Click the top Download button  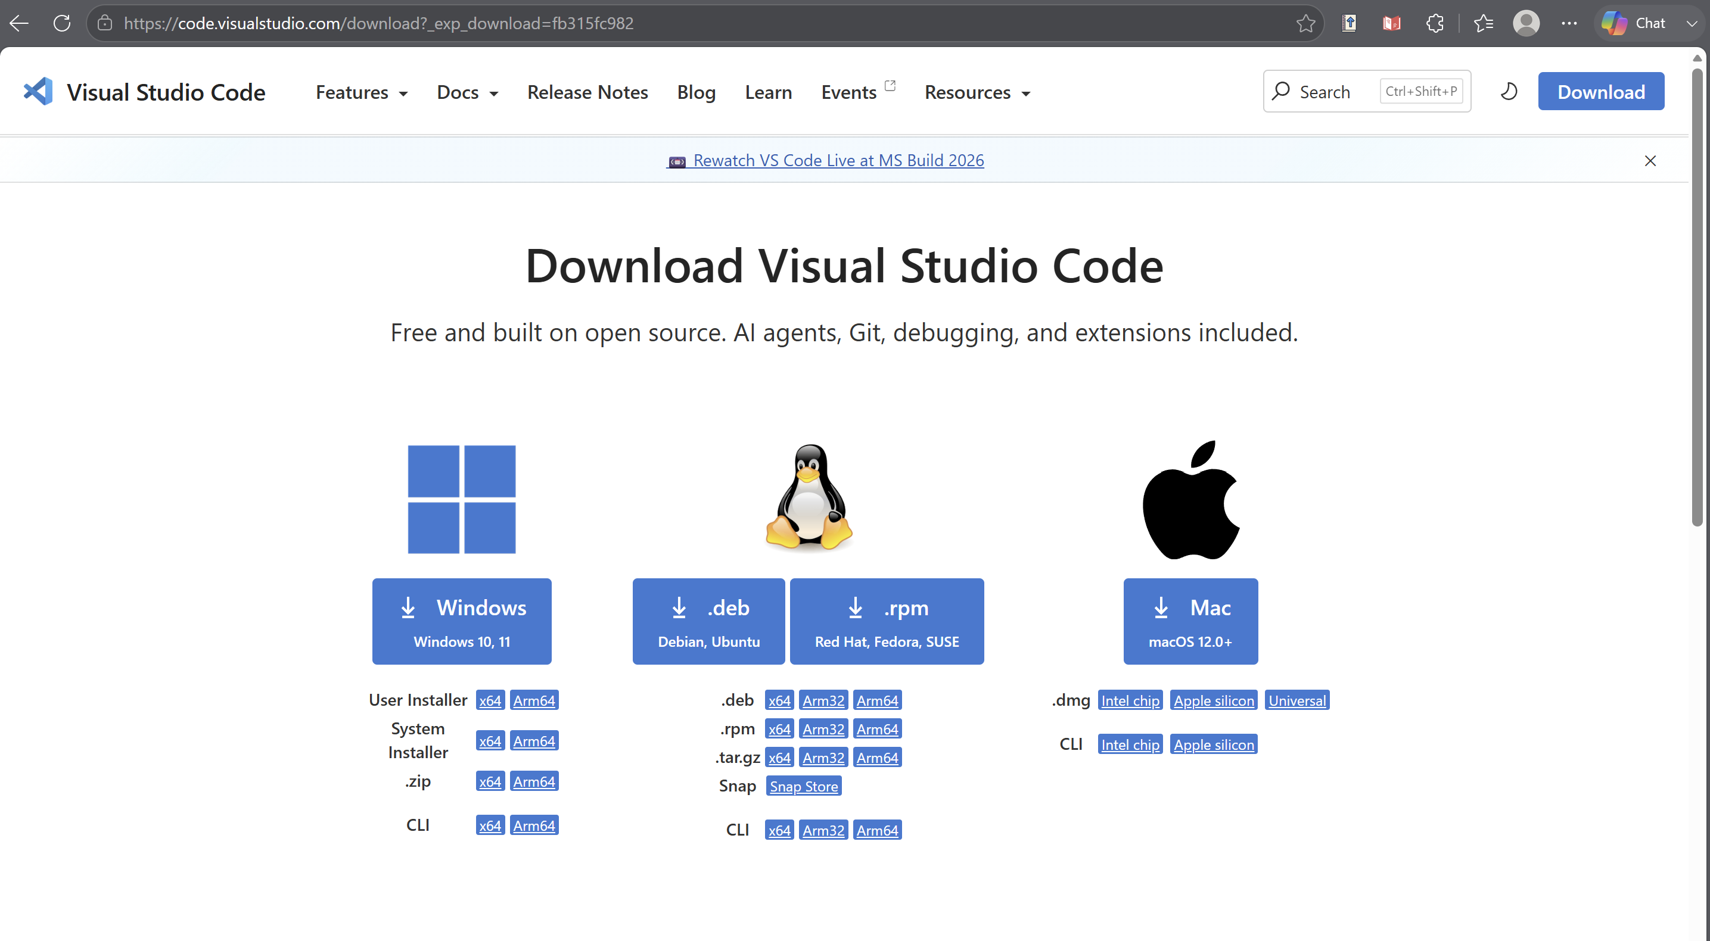(1600, 92)
